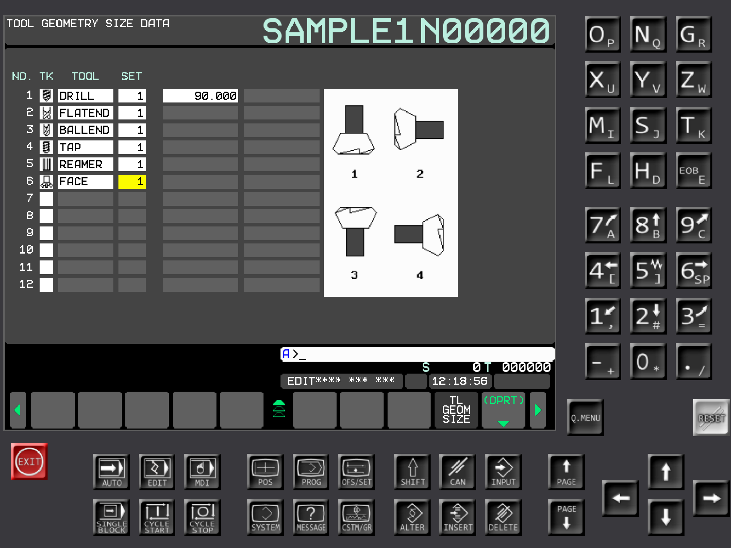Go to next page with PAGE down key

[x=566, y=517]
